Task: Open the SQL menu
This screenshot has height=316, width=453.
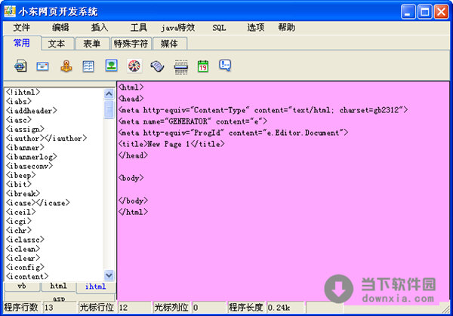Action: (219, 28)
